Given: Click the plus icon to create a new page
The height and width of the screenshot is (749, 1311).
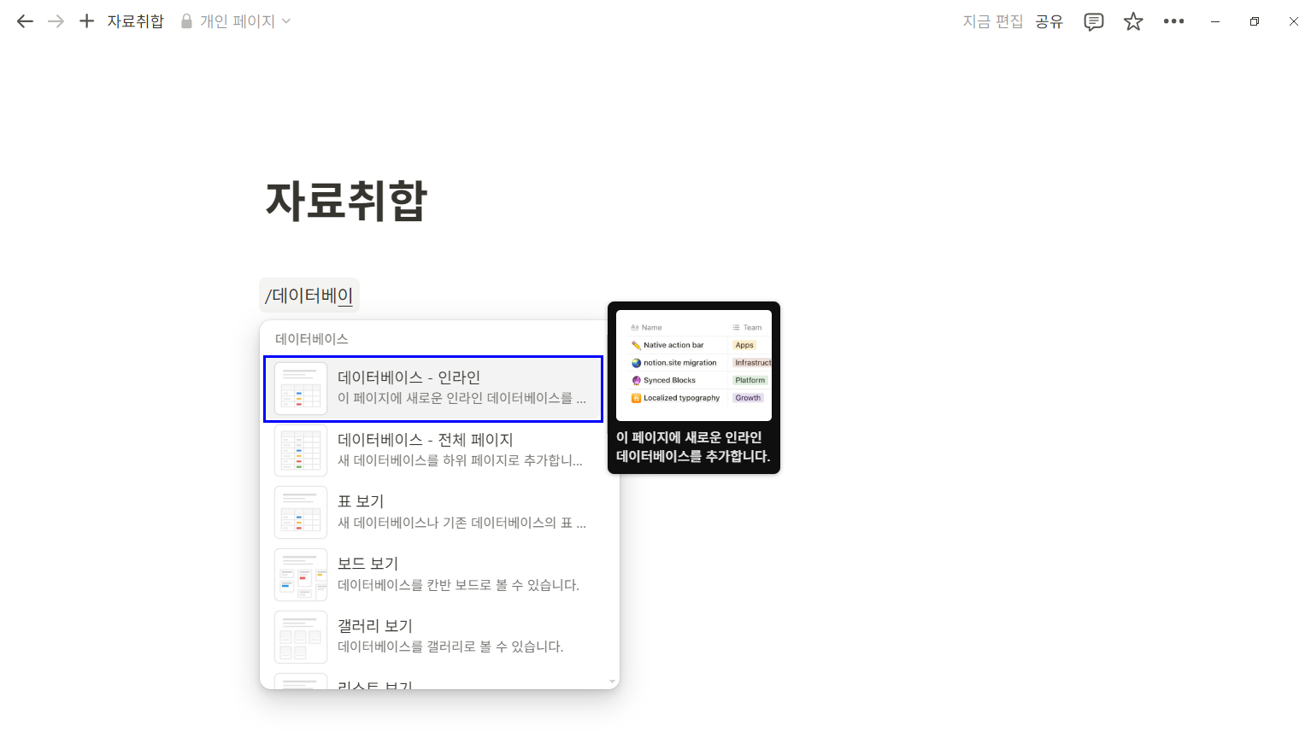Looking at the screenshot, I should coord(86,21).
